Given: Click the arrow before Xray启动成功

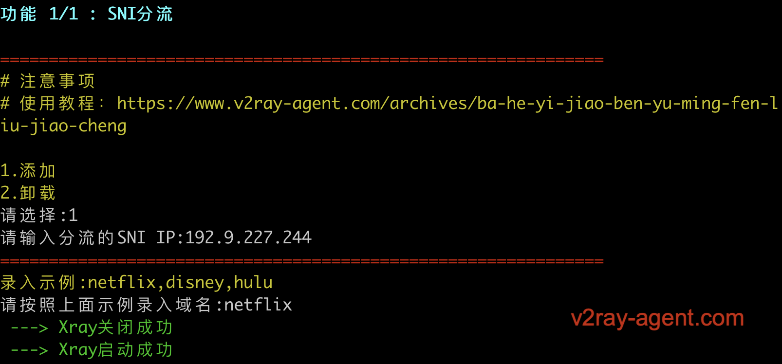Looking at the screenshot, I should pyautogui.click(x=29, y=350).
